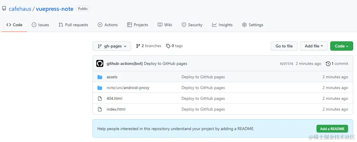This screenshot has width=357, height=142.
Task: Open the note/uni/android-proxy folder
Action: point(128,88)
